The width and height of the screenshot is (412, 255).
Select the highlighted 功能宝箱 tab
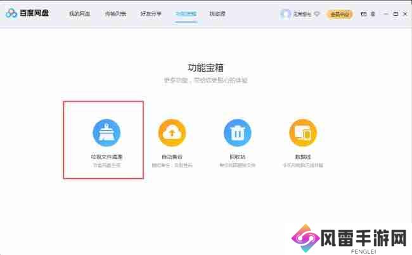coord(186,14)
